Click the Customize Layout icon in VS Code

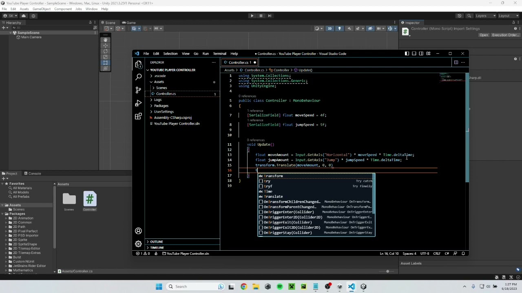pyautogui.click(x=428, y=54)
